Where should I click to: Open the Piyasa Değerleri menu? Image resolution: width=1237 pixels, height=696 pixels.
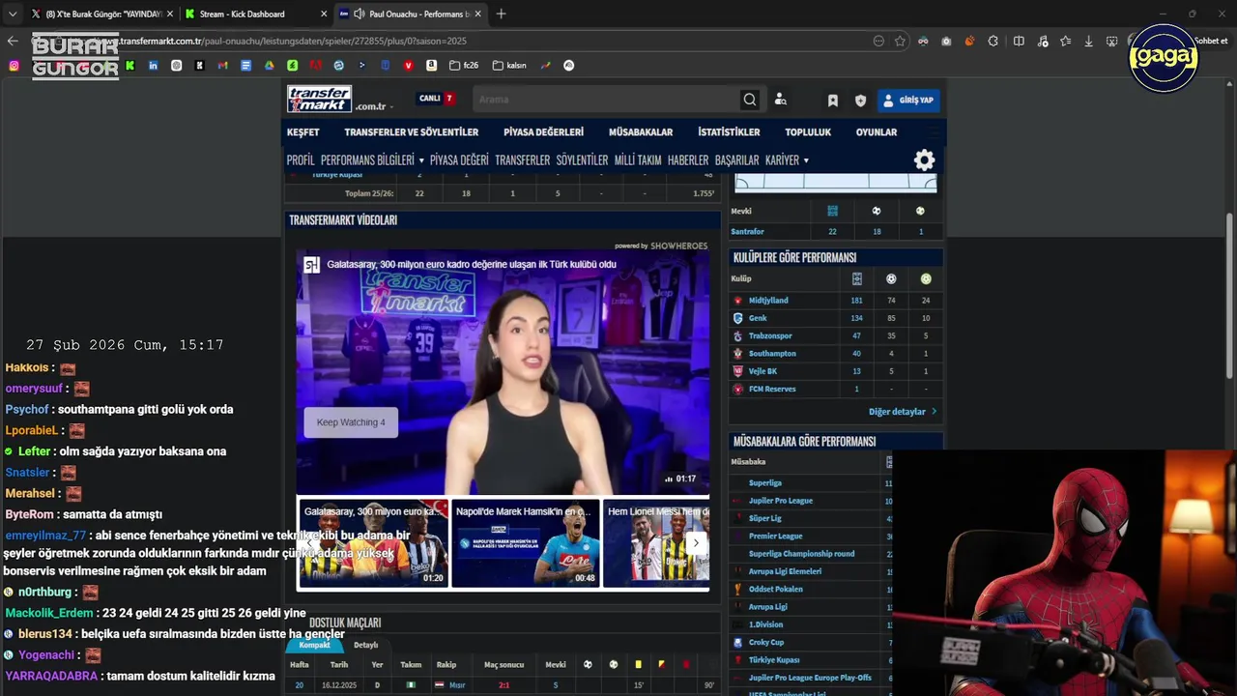tap(543, 132)
